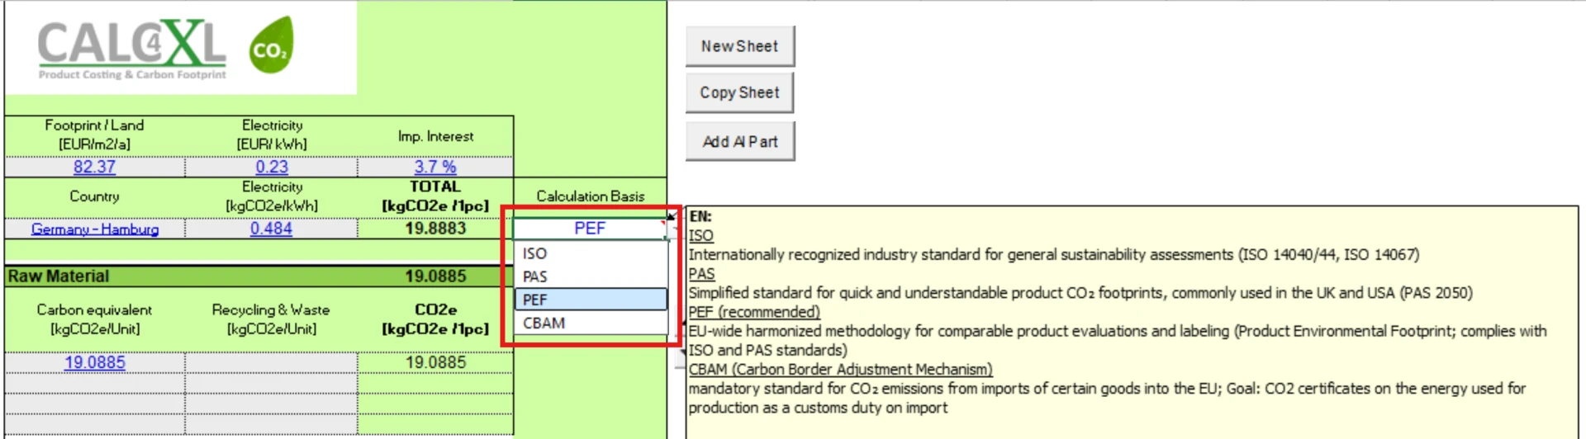This screenshot has height=439, width=1586.
Task: Open the Imp. Interest 3.7 % link
Action: (x=435, y=167)
